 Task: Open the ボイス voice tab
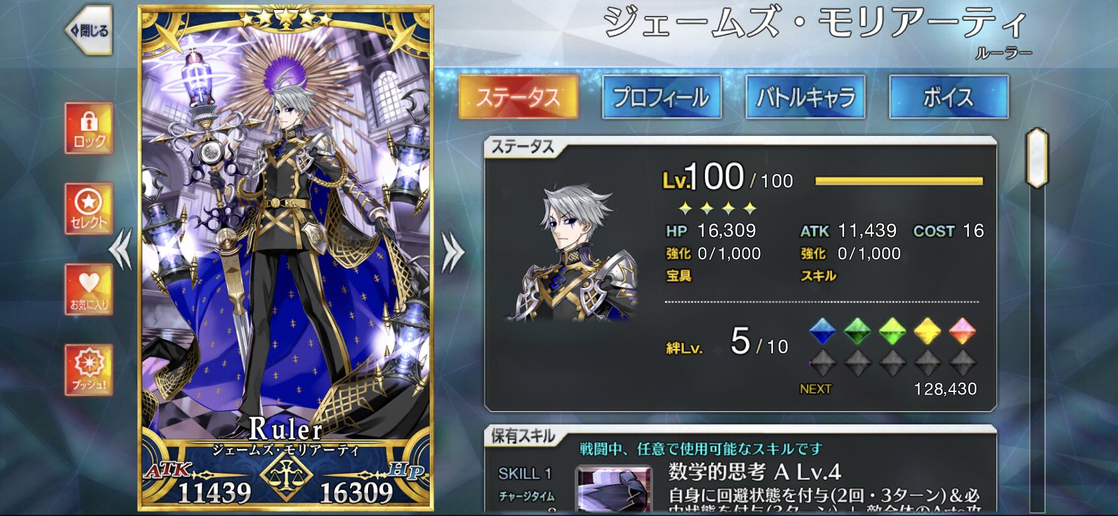948,97
